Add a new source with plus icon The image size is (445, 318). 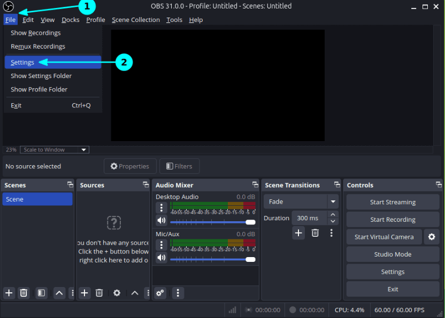point(85,293)
